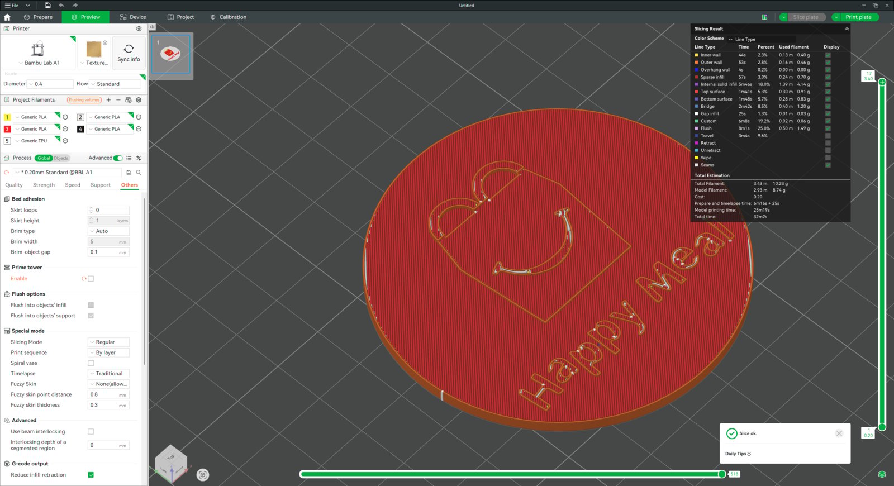
Task: Toggle Use beam interlocking checkbox
Action: [91, 432]
